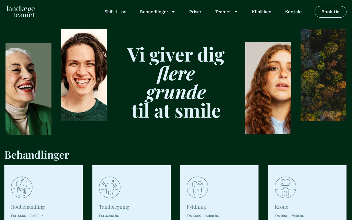Click the Fyldning tooth icon
352x220 pixels.
coord(197,187)
